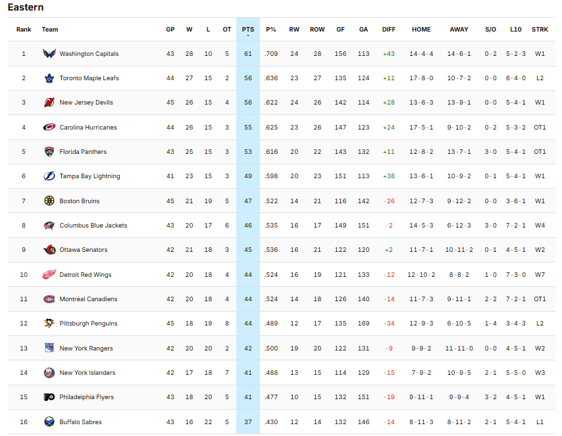Click Columbus Blue Jackets' W4 streak

pyautogui.click(x=540, y=226)
